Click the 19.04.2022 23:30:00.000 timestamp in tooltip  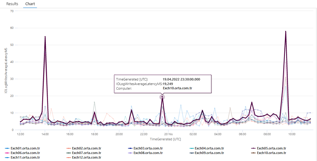[x=181, y=79]
